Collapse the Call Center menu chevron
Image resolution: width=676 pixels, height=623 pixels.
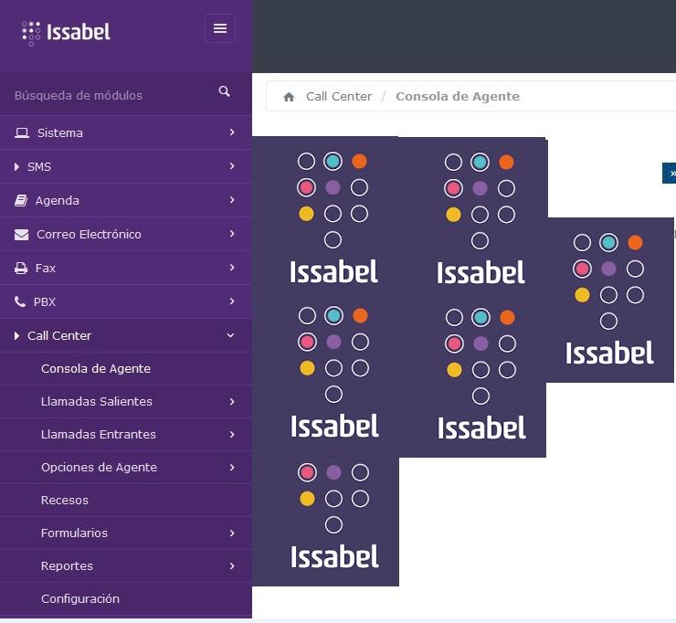pyautogui.click(x=230, y=335)
